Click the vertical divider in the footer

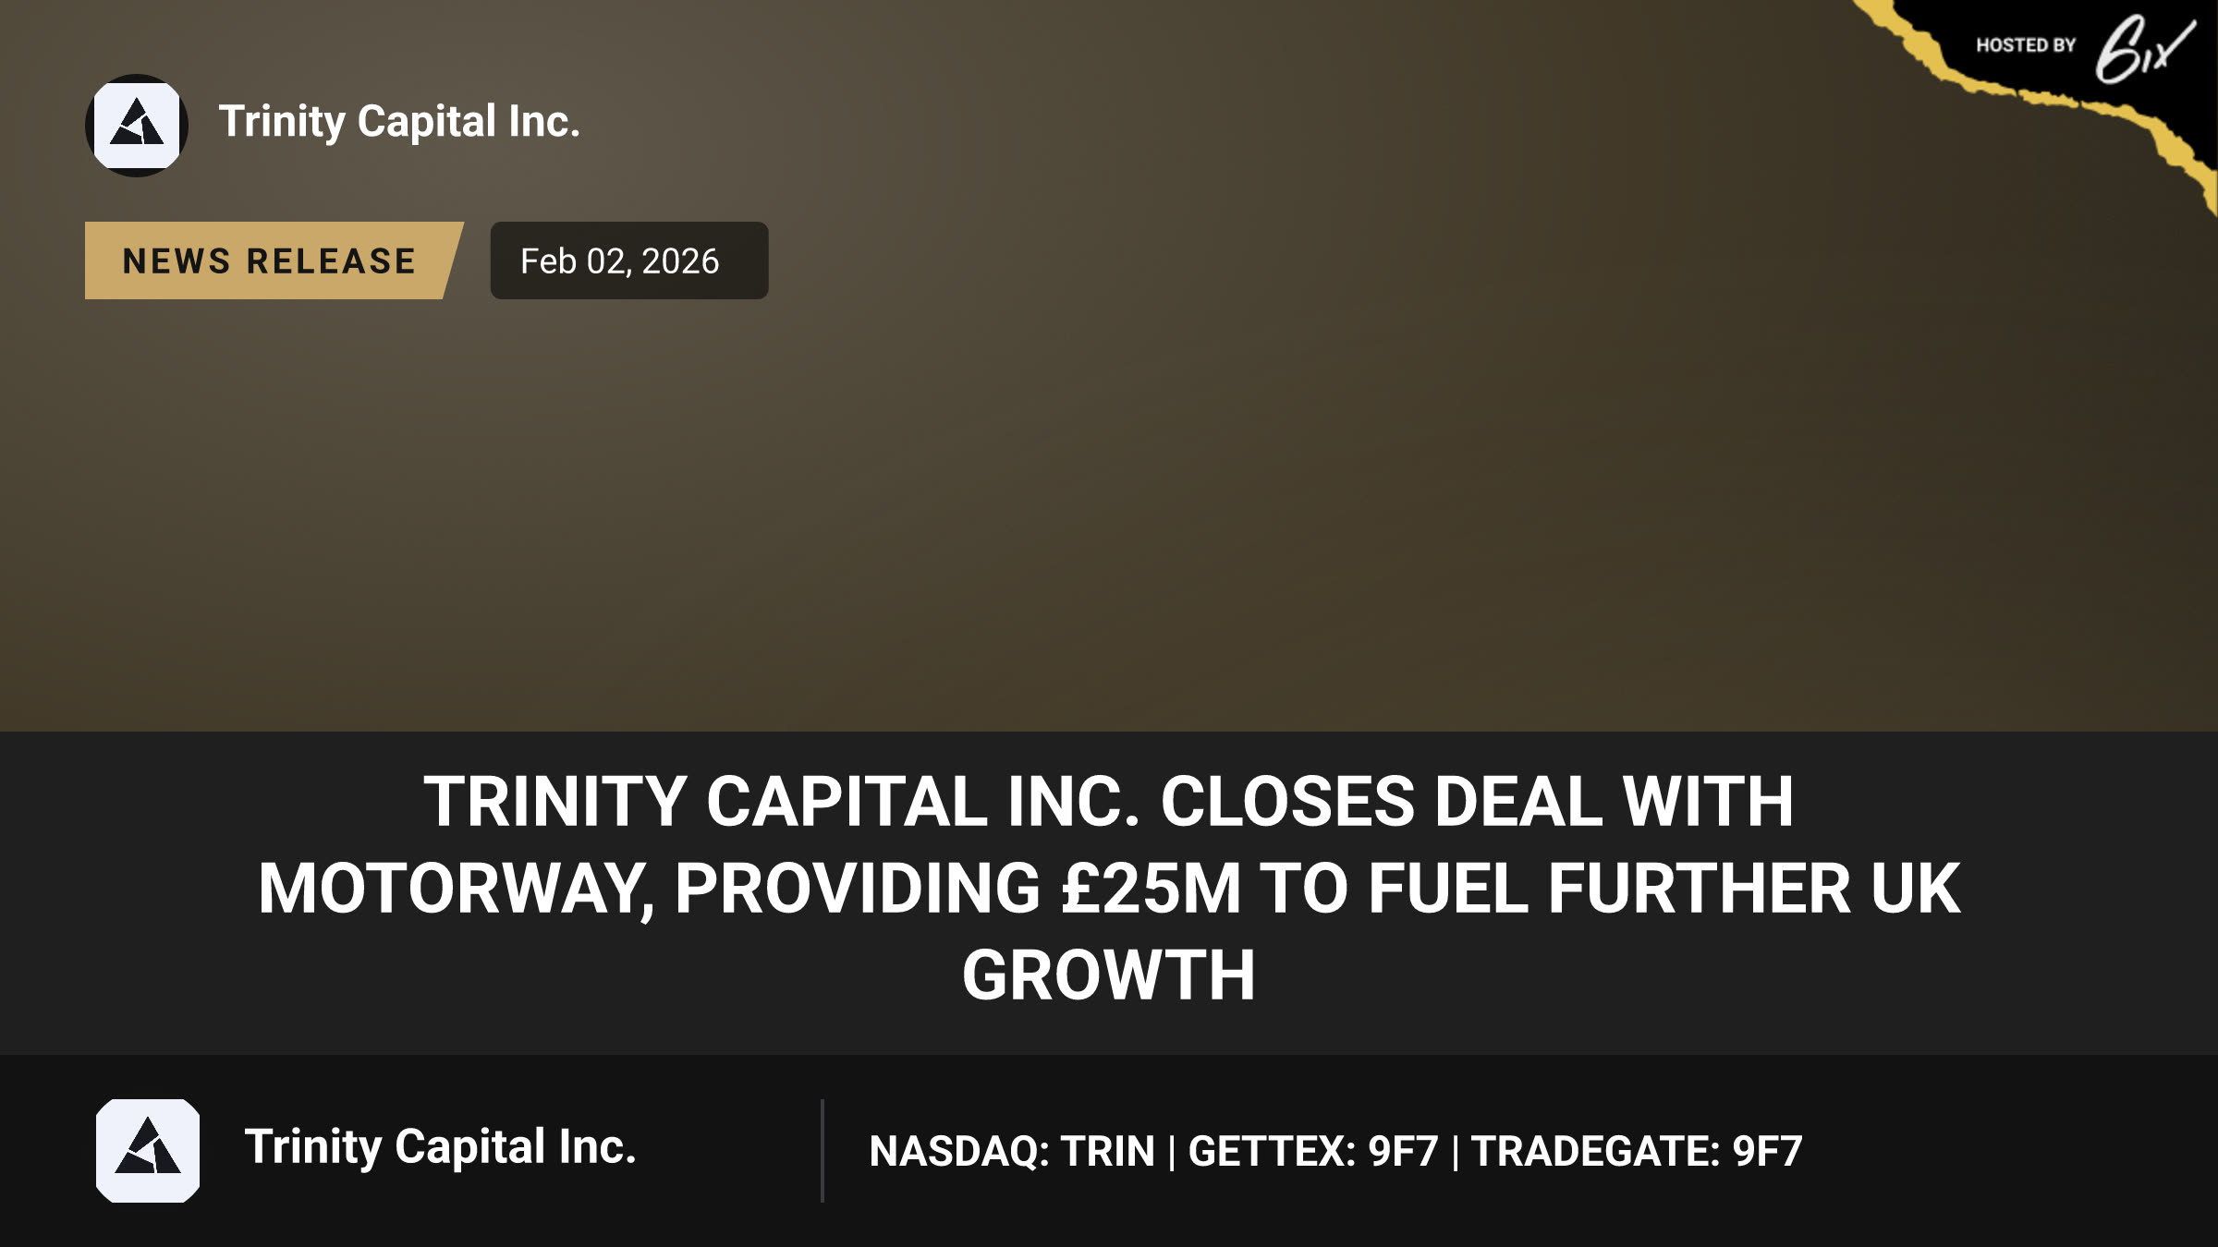point(822,1151)
